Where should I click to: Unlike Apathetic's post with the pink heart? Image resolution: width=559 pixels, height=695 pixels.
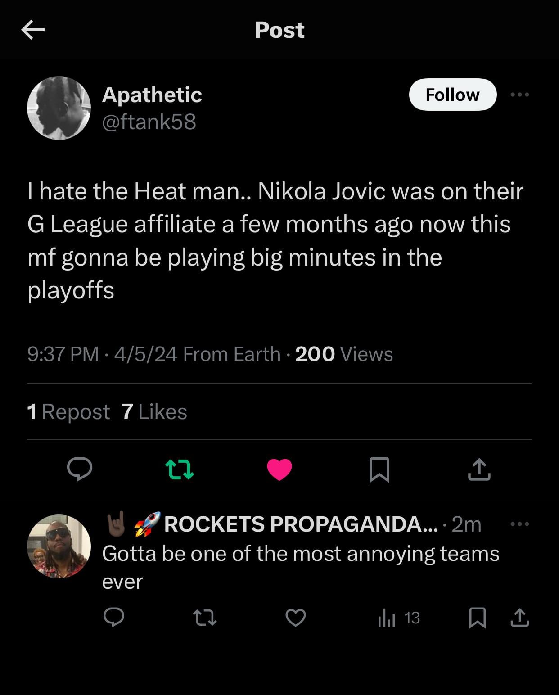pos(279,469)
